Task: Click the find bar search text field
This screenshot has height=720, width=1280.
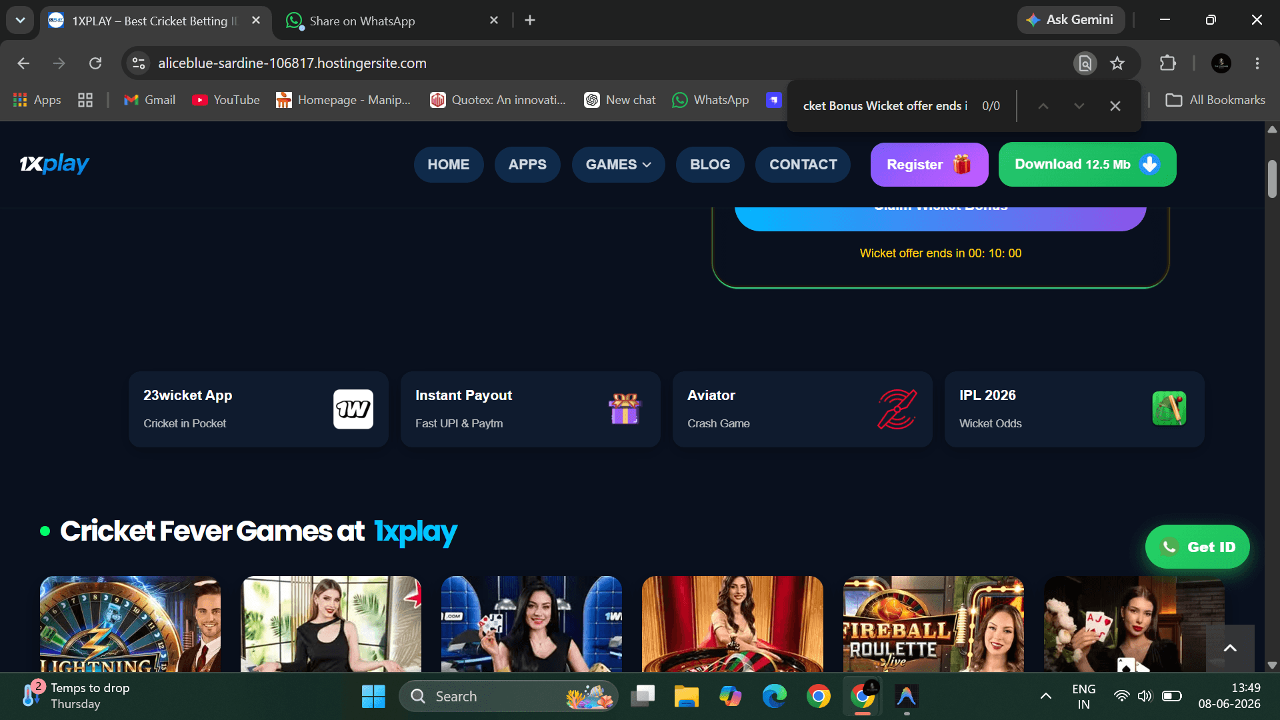Action: (885, 106)
